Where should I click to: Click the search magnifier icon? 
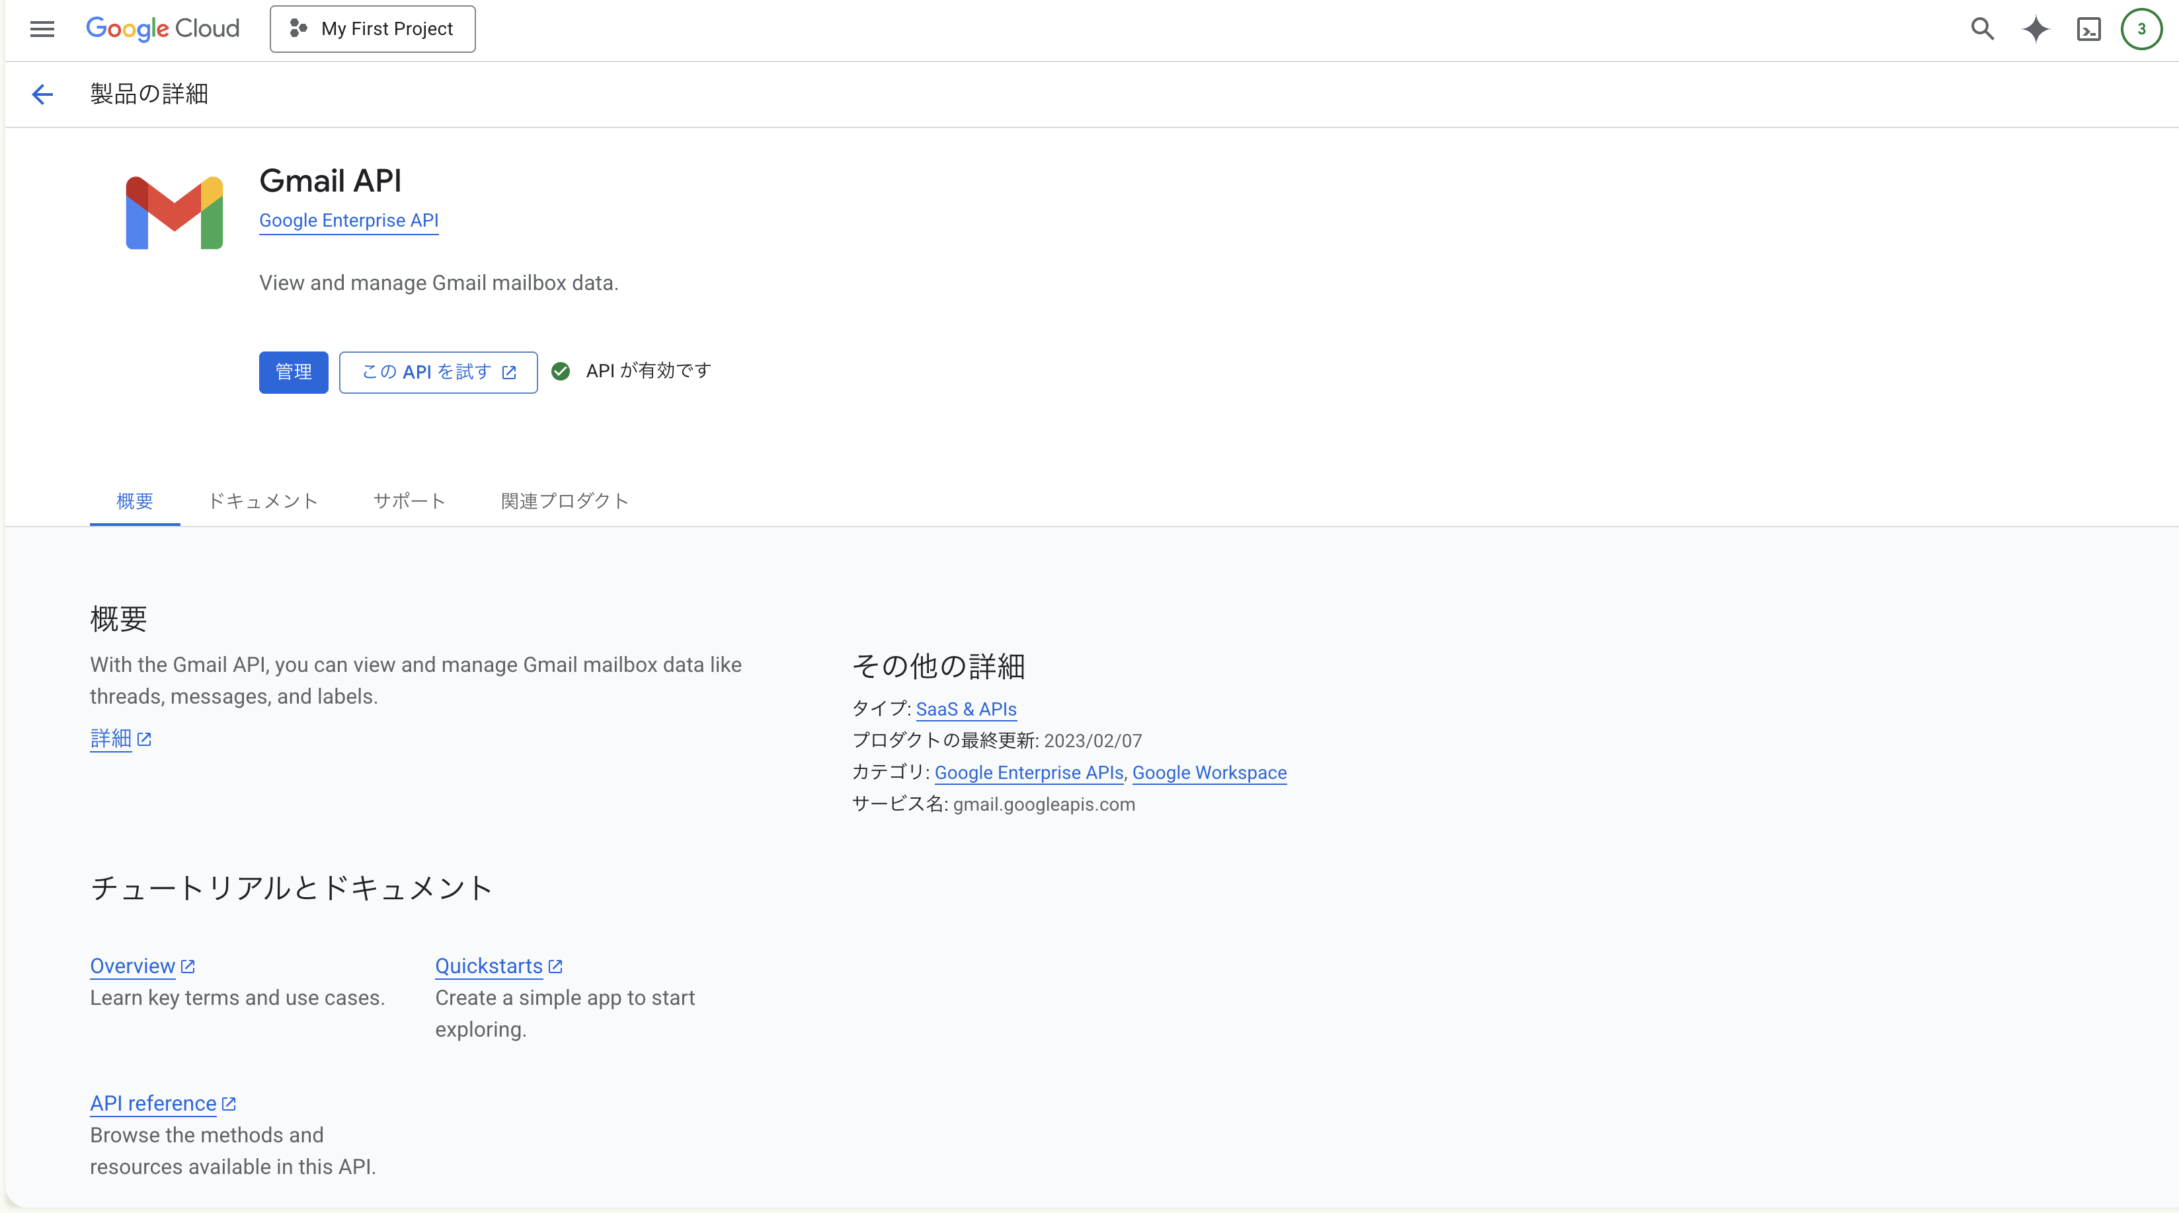point(1982,29)
